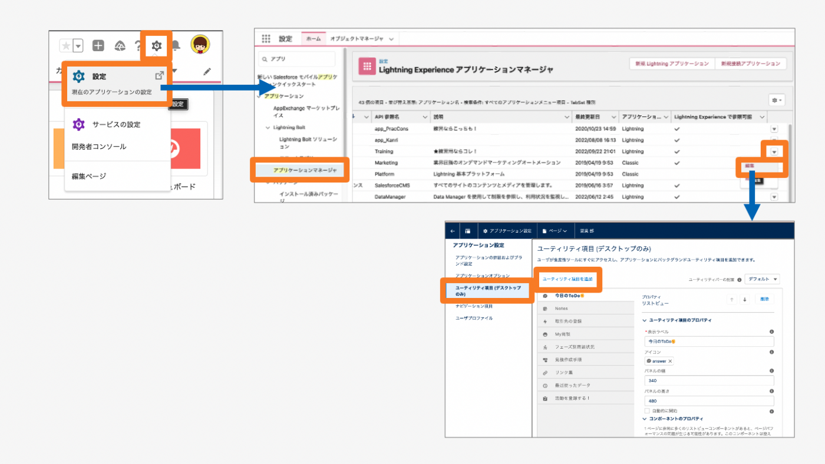The height and width of the screenshot is (464, 825).
Task: Collapse the Lightning Bolt tree node
Action: pos(268,127)
